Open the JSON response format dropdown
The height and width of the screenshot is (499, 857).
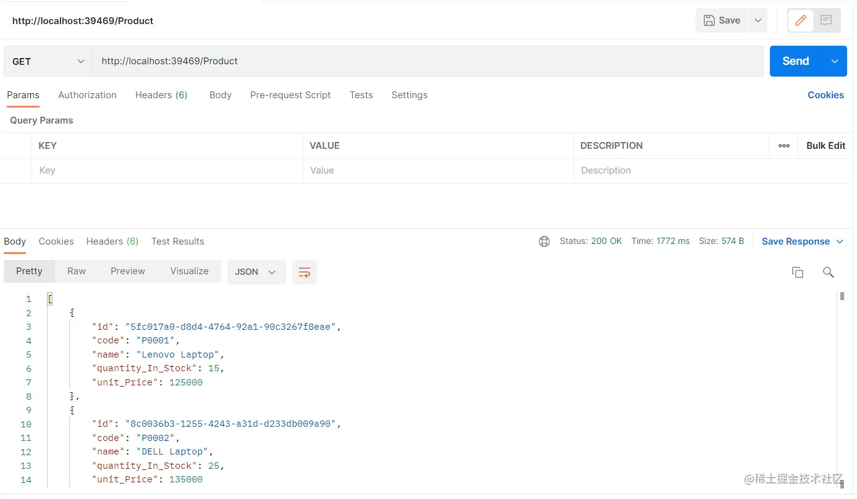tap(256, 272)
